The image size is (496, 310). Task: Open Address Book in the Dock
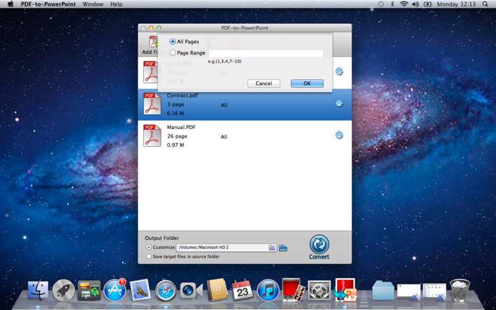pos(217,290)
